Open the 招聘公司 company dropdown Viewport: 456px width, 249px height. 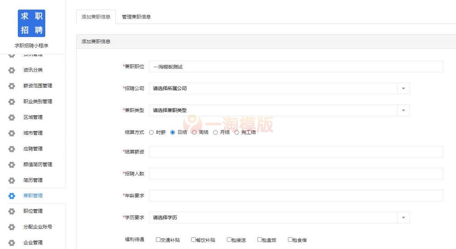403,88
